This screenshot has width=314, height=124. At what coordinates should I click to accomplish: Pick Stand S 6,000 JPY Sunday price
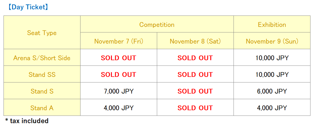[272, 91]
